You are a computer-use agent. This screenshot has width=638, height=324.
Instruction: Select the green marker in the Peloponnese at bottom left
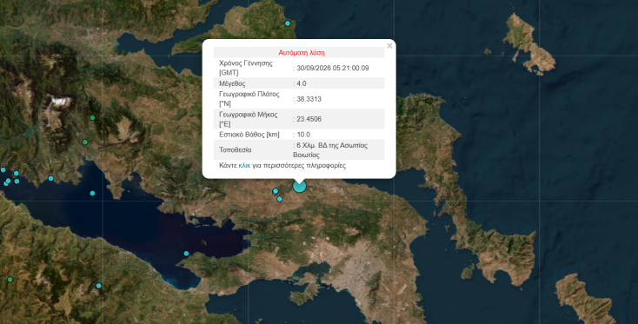(10, 280)
